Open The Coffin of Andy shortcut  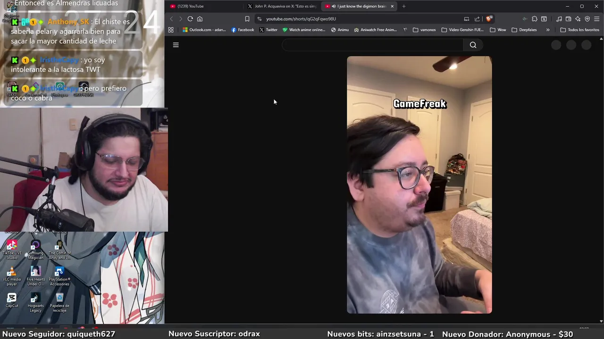(x=59, y=250)
